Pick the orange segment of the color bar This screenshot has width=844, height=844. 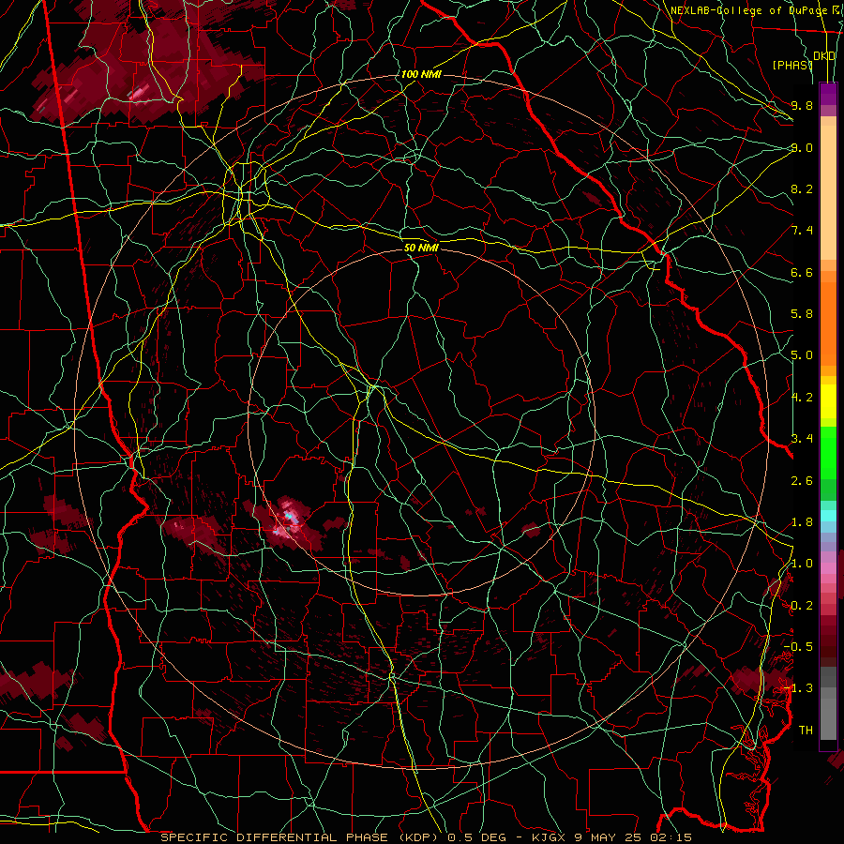[x=828, y=323]
